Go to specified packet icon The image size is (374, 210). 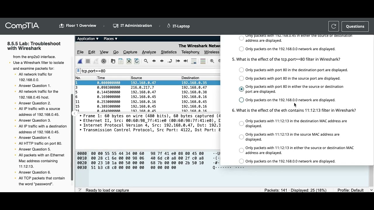pyautogui.click(x=170, y=61)
